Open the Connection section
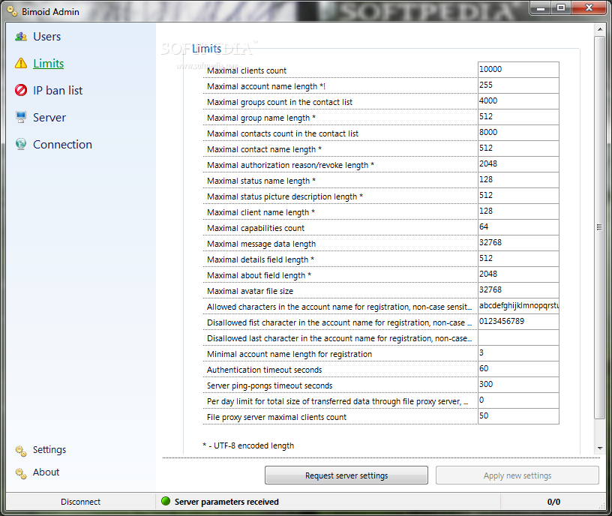The width and height of the screenshot is (612, 516). (x=62, y=145)
